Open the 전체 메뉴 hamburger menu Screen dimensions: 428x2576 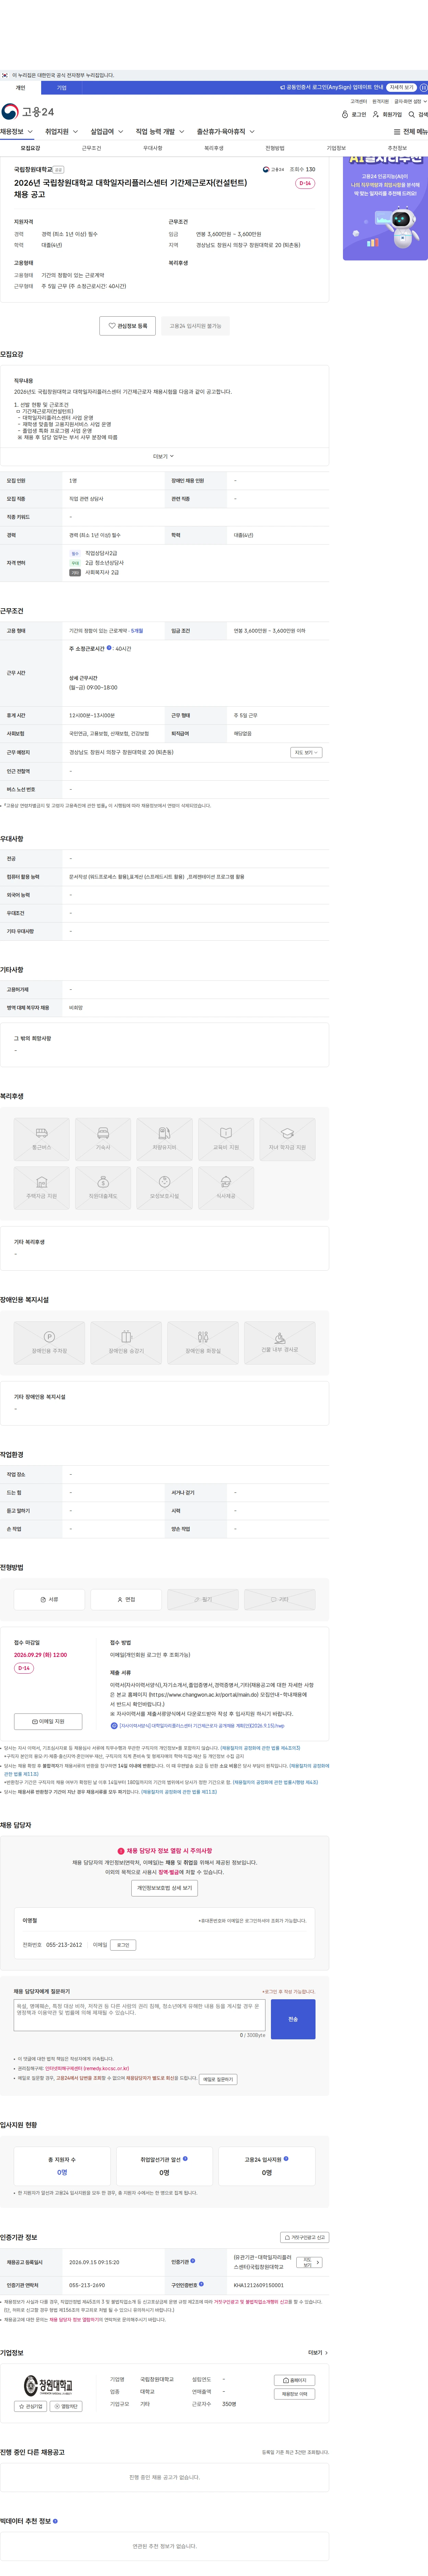[x=410, y=132]
